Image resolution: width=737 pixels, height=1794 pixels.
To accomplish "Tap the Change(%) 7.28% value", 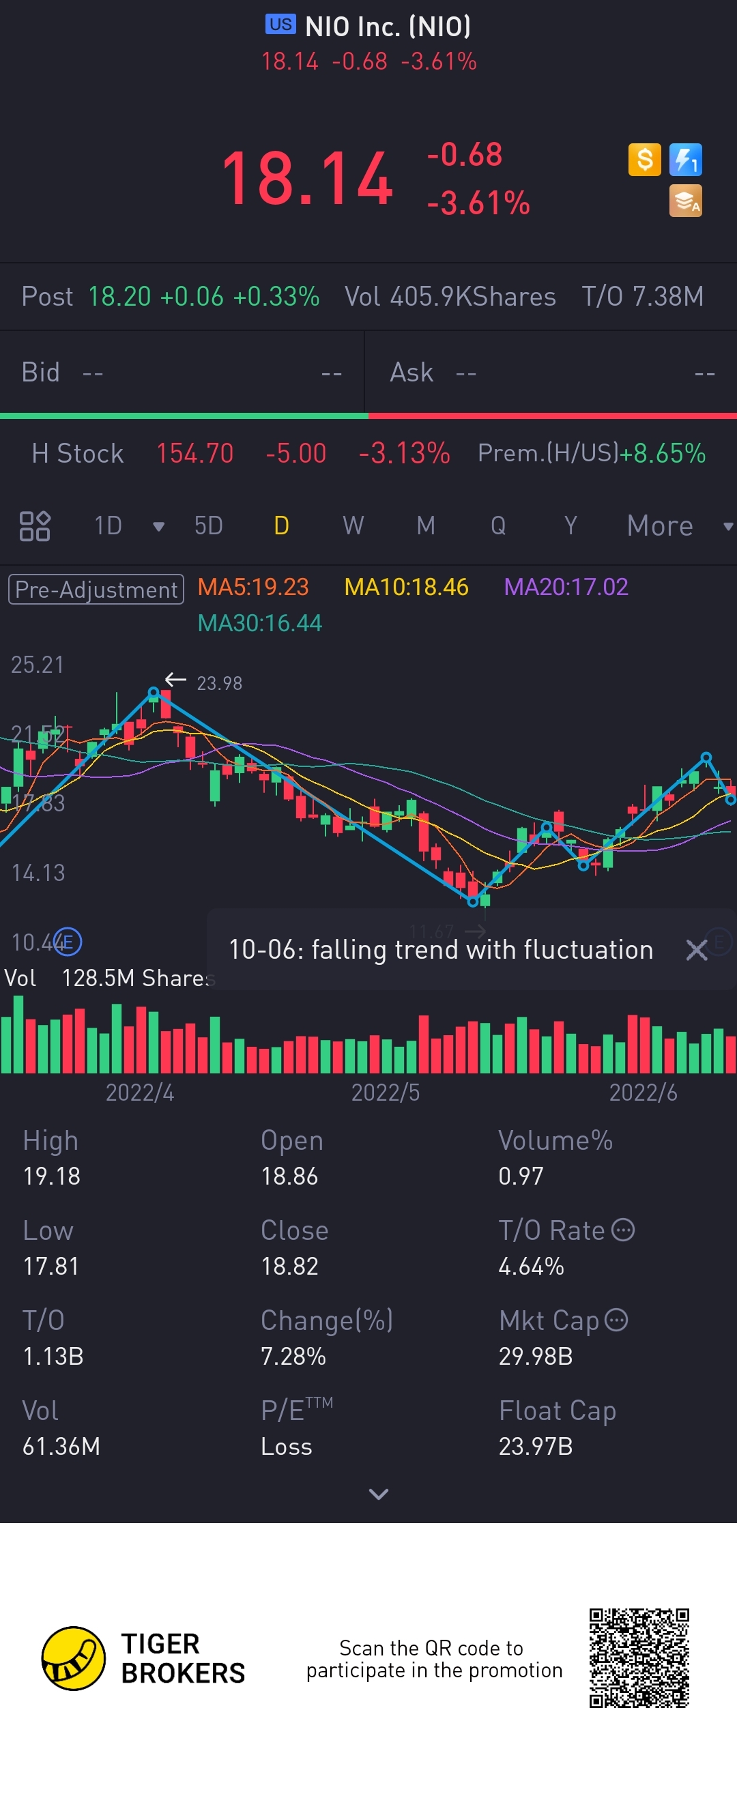I will [293, 1356].
